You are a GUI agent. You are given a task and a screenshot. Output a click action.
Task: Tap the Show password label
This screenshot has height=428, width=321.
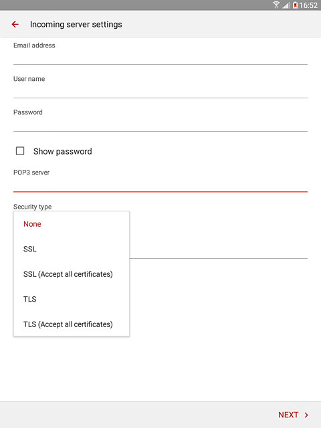pyautogui.click(x=62, y=151)
